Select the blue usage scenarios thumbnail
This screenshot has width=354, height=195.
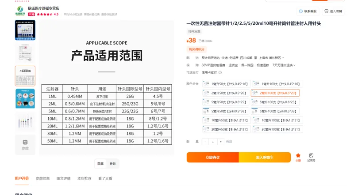25,99
